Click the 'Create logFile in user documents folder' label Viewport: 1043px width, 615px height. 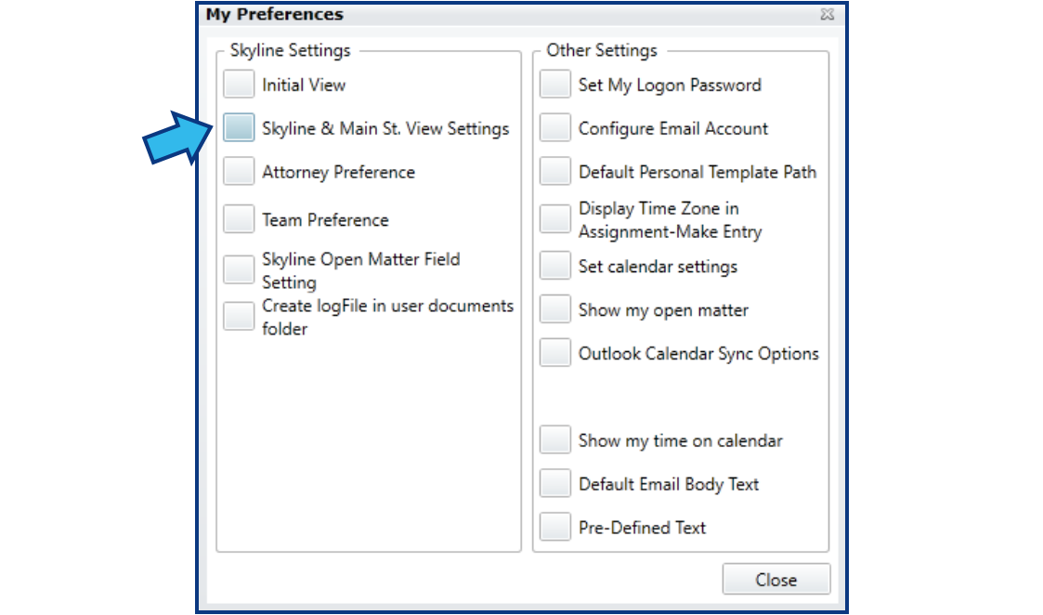(388, 317)
